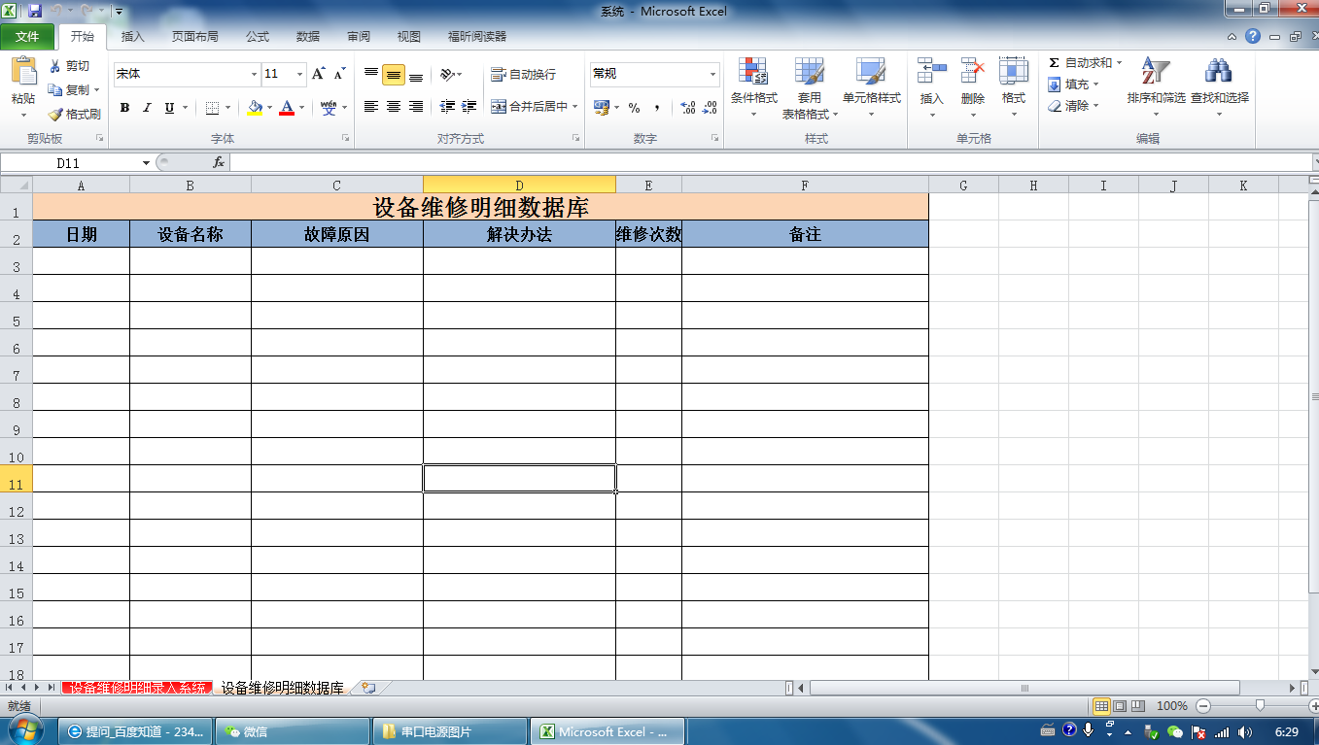This screenshot has width=1319, height=745.
Task: Open the 文件 menu
Action: pyautogui.click(x=29, y=36)
